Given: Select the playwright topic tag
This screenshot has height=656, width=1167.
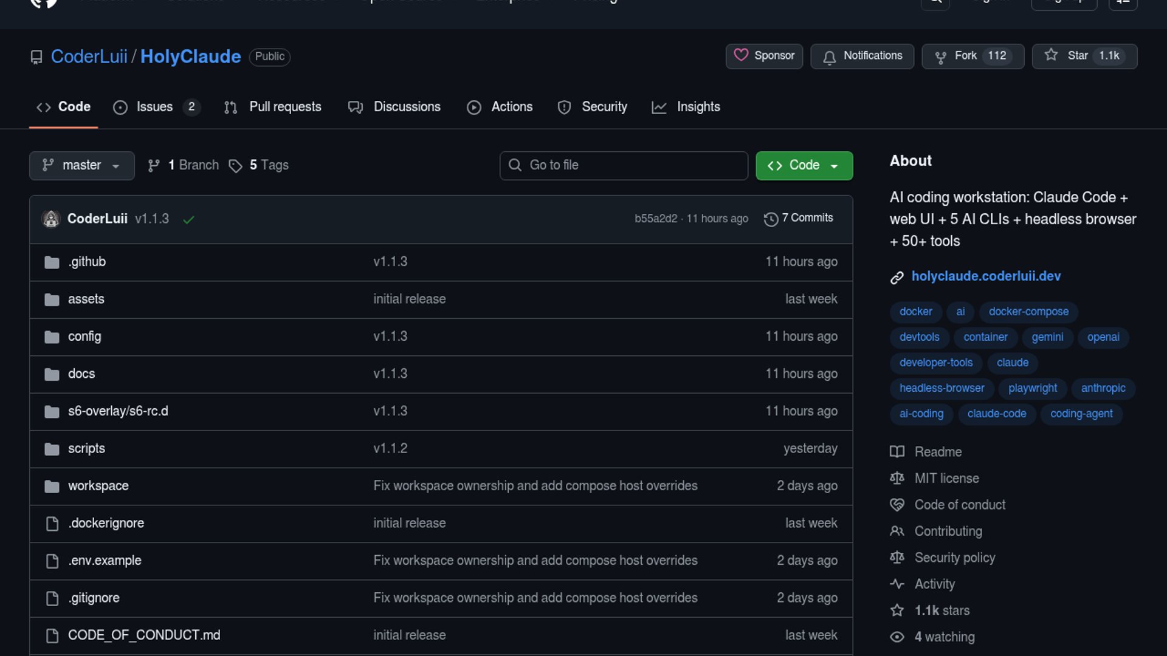Looking at the screenshot, I should pos(1032,388).
